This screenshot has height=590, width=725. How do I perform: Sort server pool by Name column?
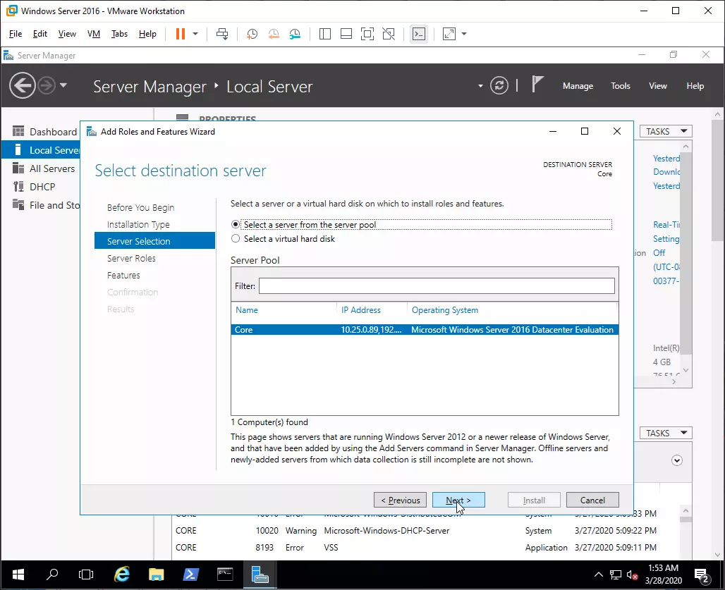coord(246,310)
